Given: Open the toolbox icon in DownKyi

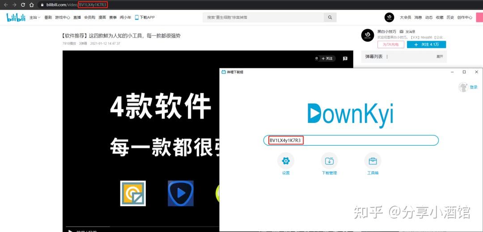Looking at the screenshot, I should 373,160.
